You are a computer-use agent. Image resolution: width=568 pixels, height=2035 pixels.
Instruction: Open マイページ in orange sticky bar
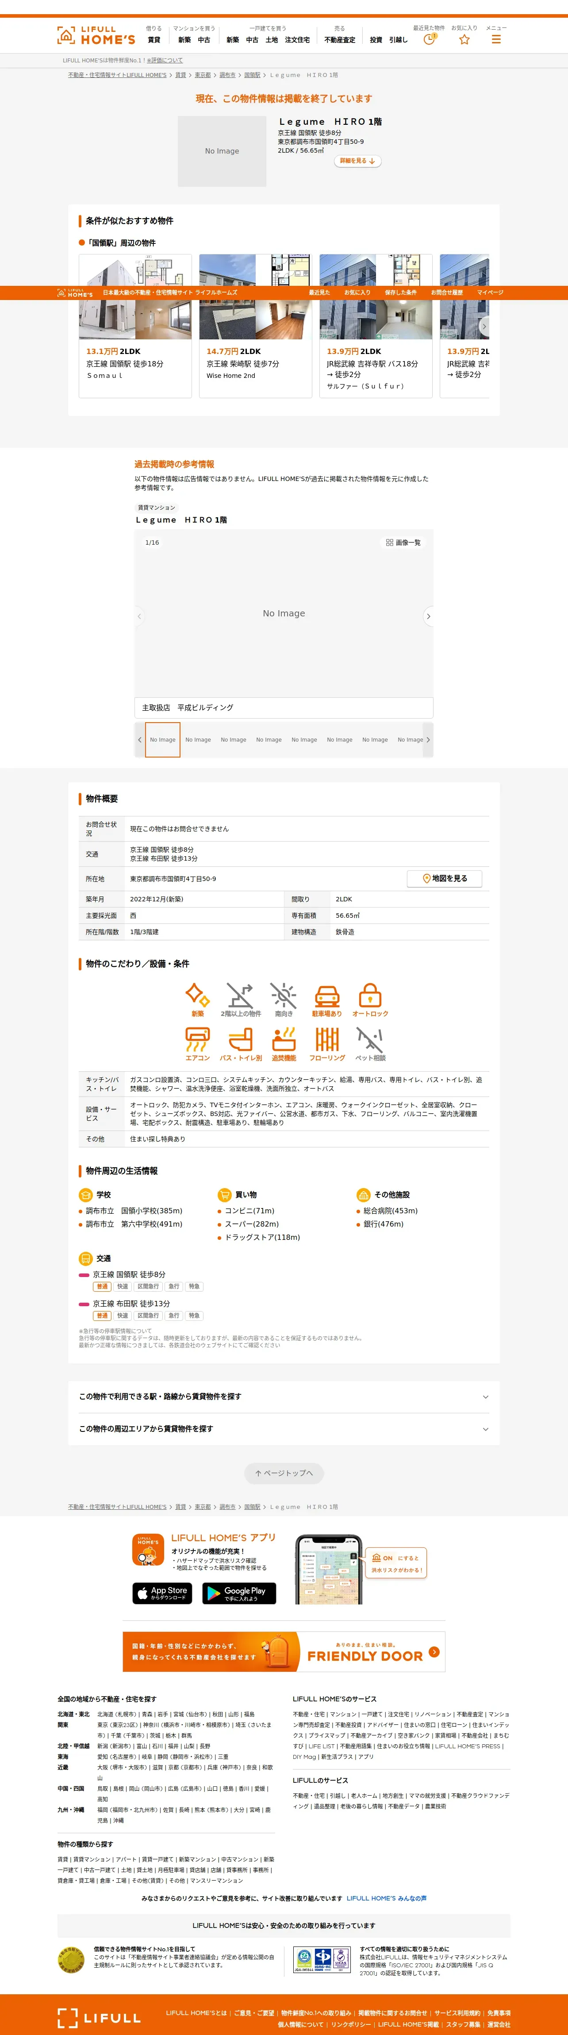click(x=490, y=292)
